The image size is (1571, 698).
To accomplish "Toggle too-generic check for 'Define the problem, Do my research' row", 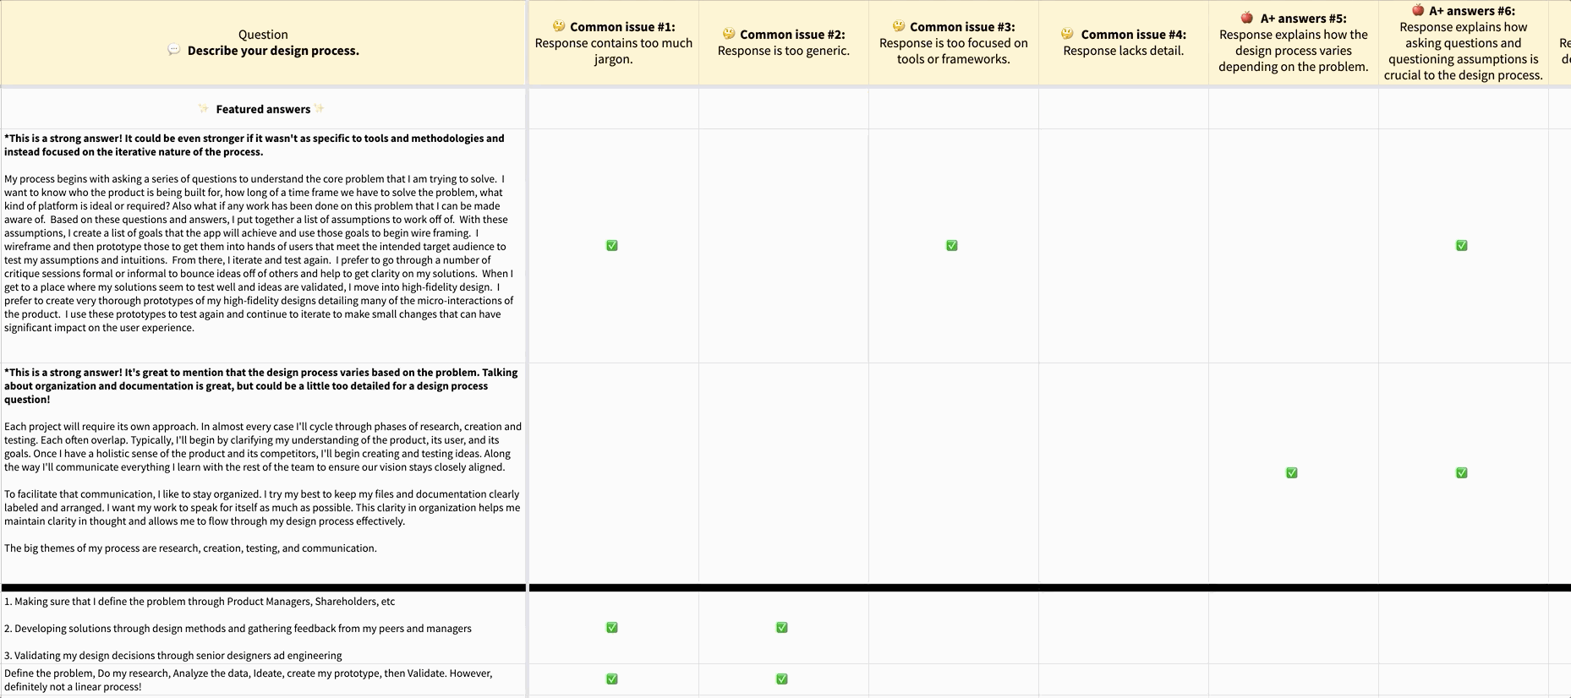I will point(782,679).
